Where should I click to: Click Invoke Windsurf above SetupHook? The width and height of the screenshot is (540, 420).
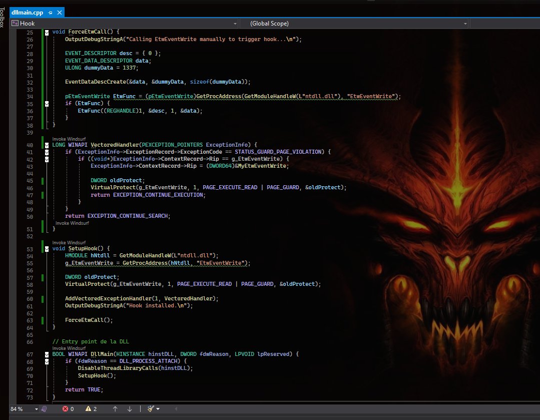coord(69,243)
